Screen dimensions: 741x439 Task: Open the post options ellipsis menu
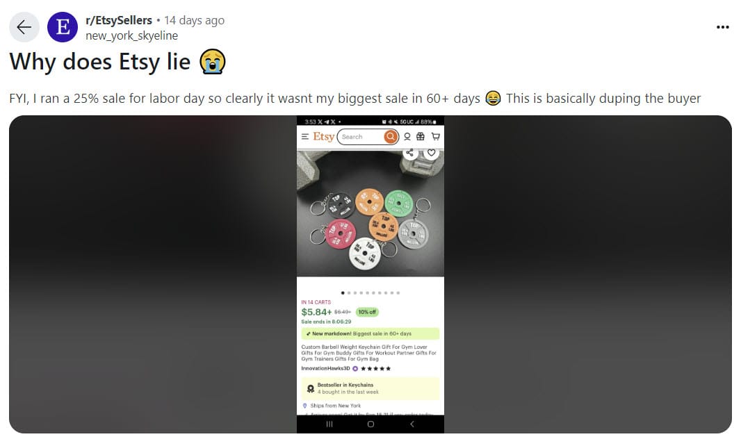(x=722, y=27)
